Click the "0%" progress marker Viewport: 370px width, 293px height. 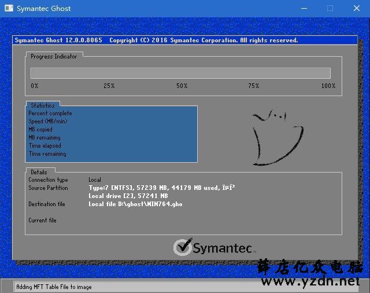[x=35, y=86]
